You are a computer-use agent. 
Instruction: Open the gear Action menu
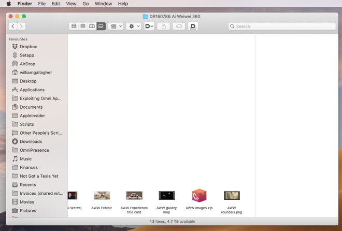(134, 26)
